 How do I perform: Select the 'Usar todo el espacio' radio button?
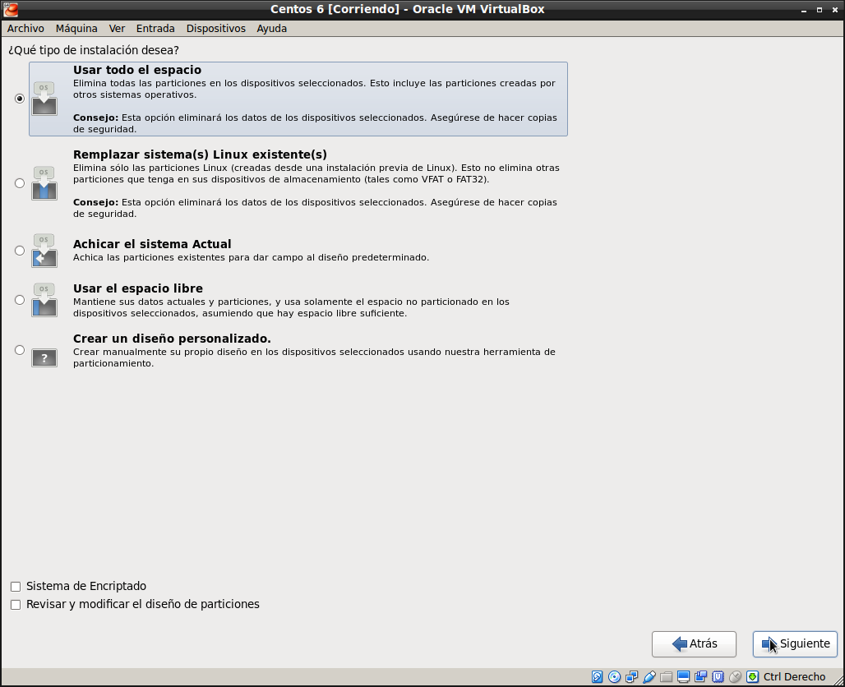click(20, 99)
